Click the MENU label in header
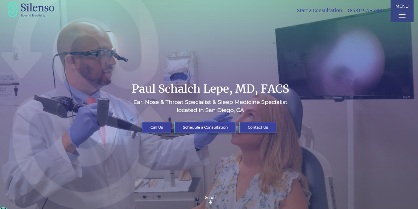 (x=402, y=6)
